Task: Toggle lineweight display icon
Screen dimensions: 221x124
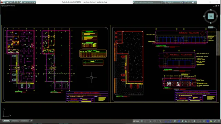Action: (x=175, y=121)
